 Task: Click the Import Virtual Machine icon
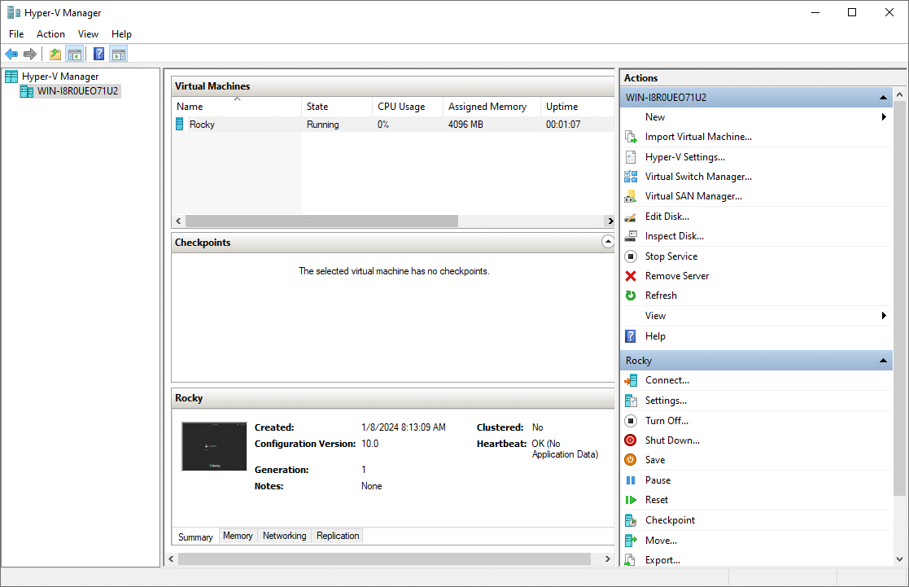[631, 137]
